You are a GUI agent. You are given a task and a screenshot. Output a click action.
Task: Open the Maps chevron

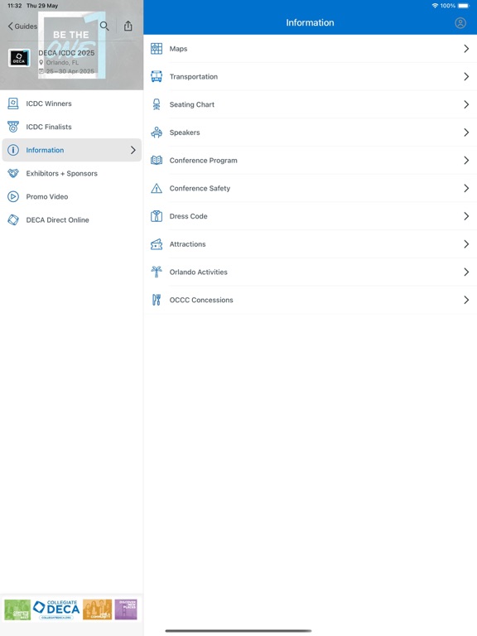(x=466, y=49)
